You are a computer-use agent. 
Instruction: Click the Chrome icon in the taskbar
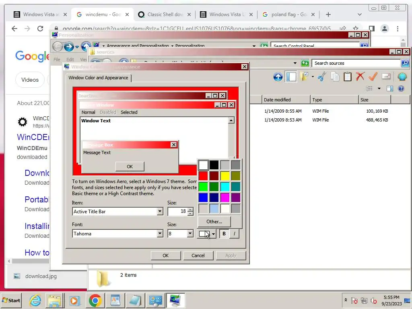click(x=95, y=300)
